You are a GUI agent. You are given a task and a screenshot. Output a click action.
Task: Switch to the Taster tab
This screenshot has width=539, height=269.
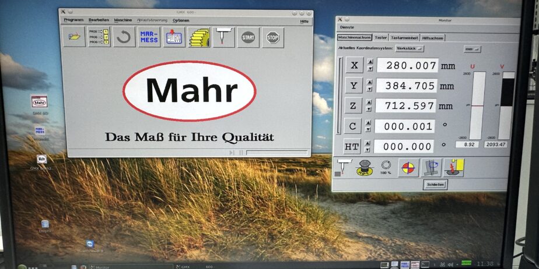click(381, 38)
